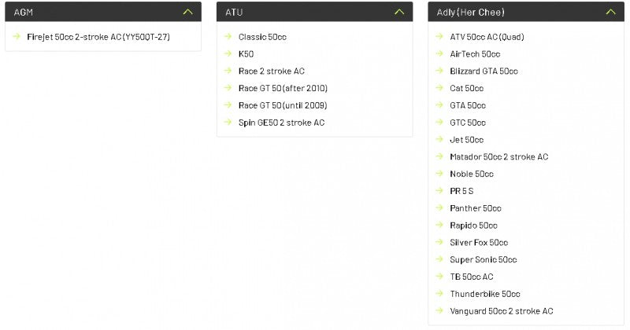Open Matador 50cc 2 stroke AC
Viewport: 630px width, 330px height.
coord(498,156)
